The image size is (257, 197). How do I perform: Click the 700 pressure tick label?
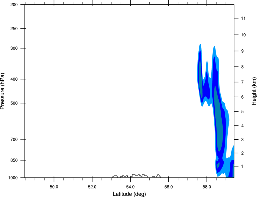14,139
